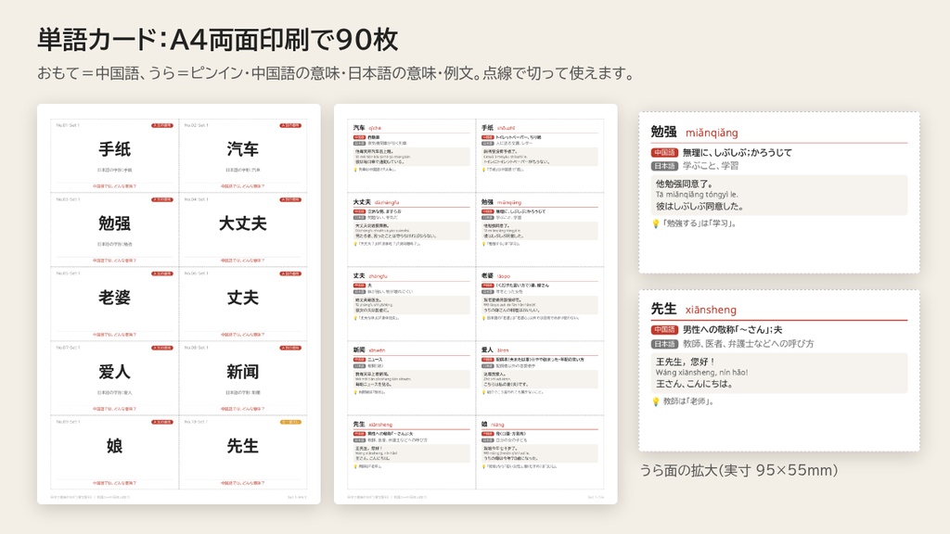Click the definition 教師、医者、弁護士などへの呼び方
The width and height of the screenshot is (950, 534).
(749, 344)
